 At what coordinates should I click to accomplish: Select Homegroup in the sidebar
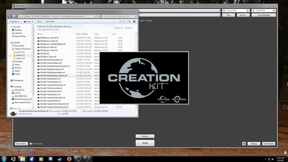click(x=18, y=81)
